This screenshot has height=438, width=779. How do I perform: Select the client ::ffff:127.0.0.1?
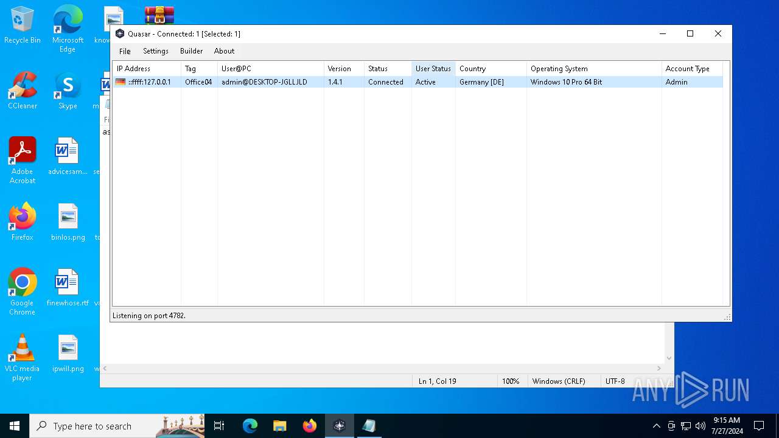click(149, 82)
